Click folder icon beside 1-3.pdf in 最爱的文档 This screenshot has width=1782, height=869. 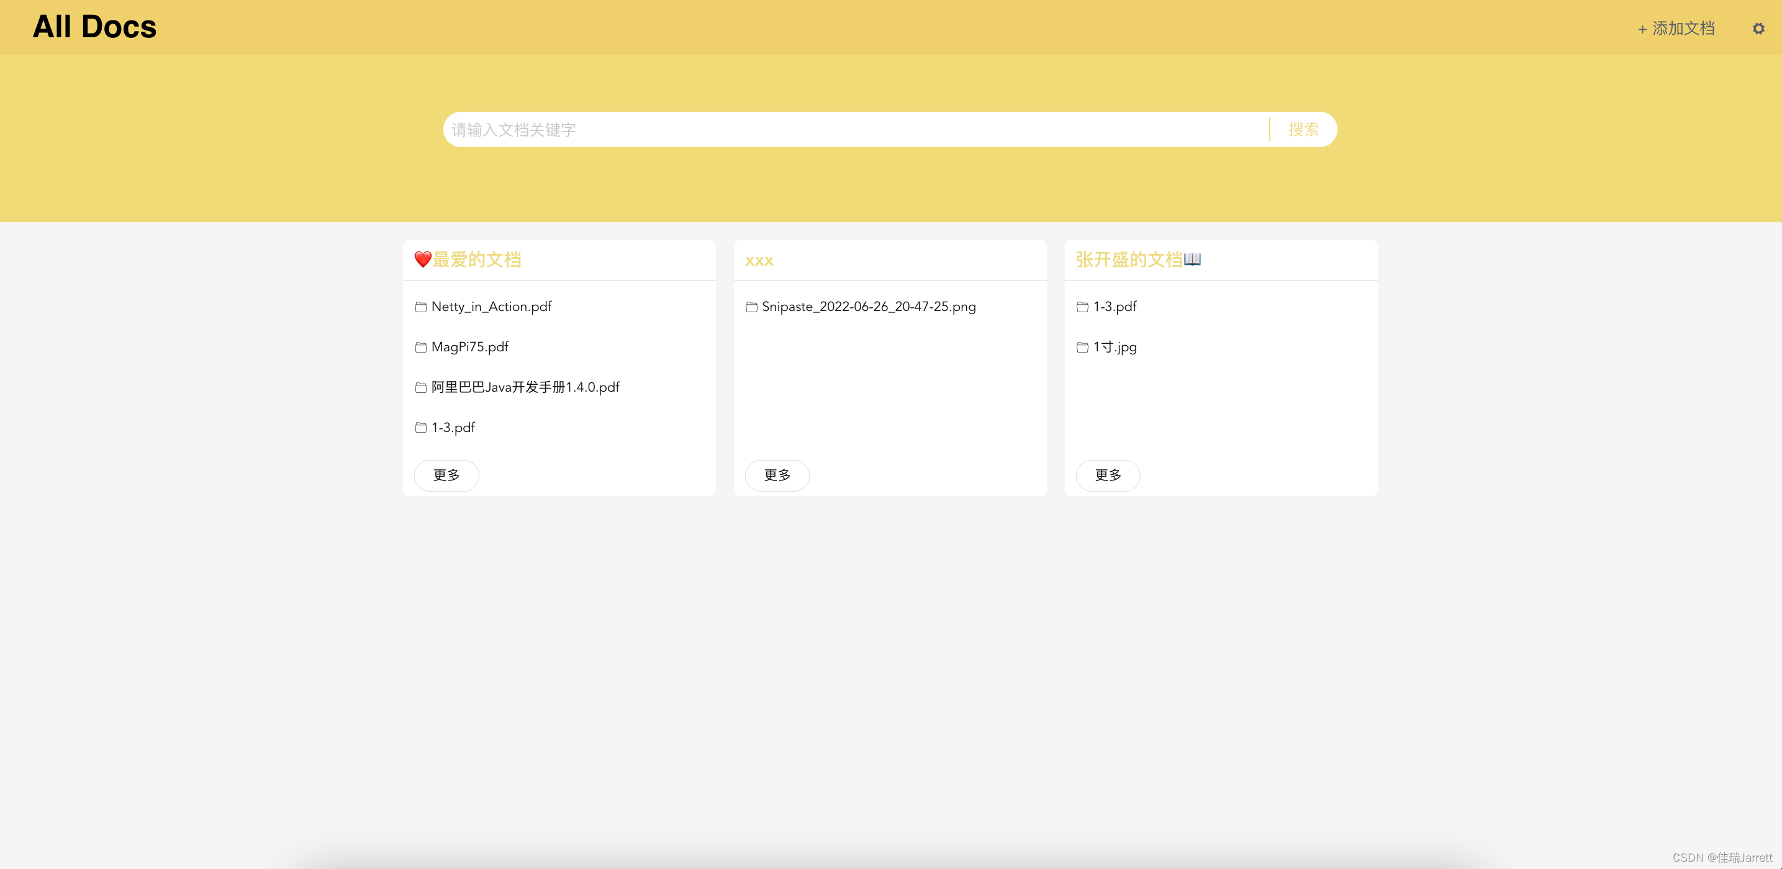[x=420, y=427]
